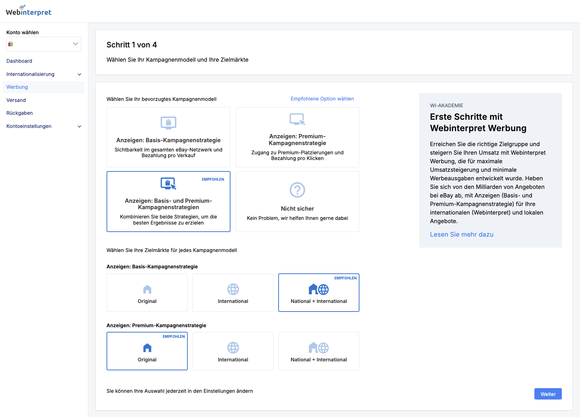Open Dashboard in the sidebar

[x=19, y=61]
